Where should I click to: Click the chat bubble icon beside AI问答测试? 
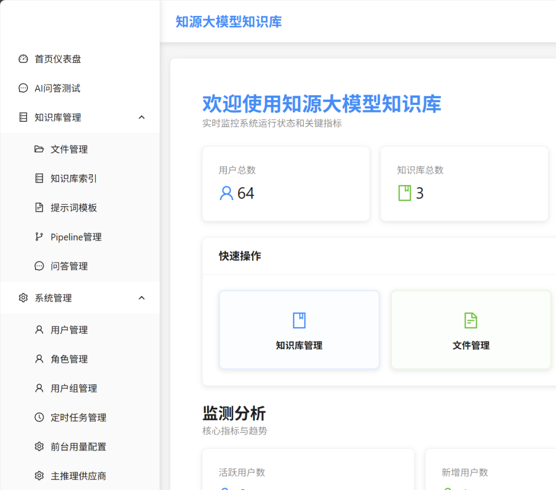tap(23, 88)
